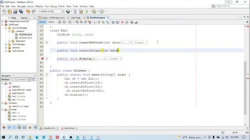250x140 pixels.
Task: Open the Members view dropdown in Navigator
Action: click(9, 79)
